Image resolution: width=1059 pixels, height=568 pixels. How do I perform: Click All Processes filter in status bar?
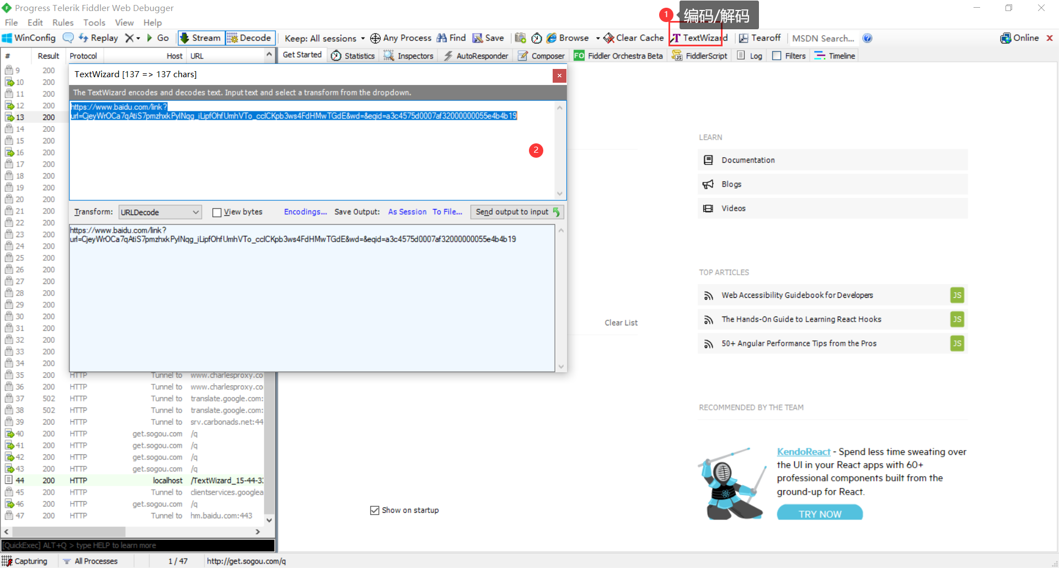click(90, 561)
